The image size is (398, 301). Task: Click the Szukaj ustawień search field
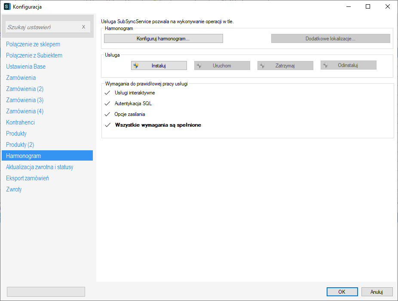point(42,27)
